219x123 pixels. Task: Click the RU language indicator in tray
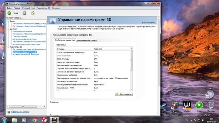[186, 120]
